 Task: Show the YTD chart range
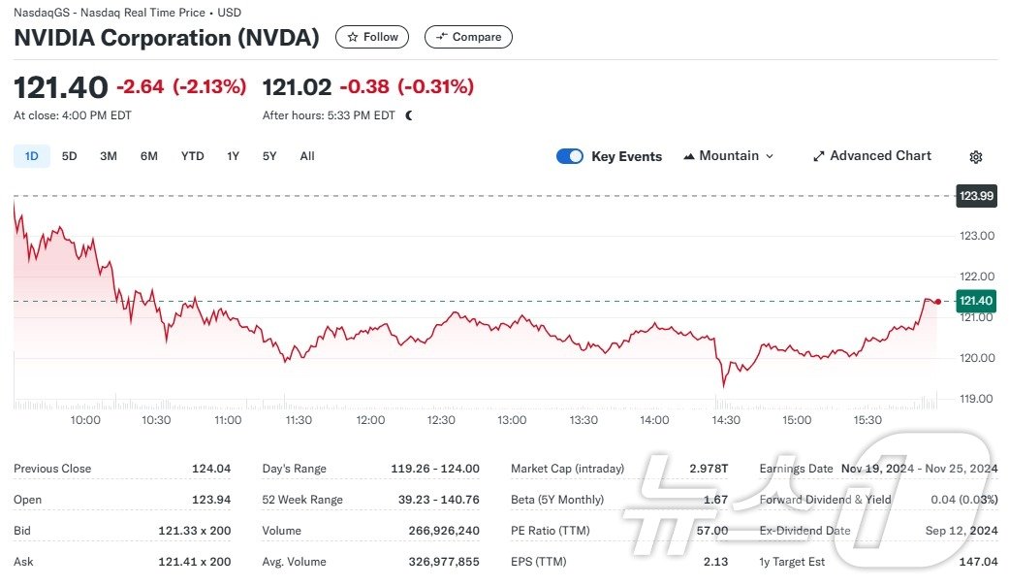tap(193, 156)
